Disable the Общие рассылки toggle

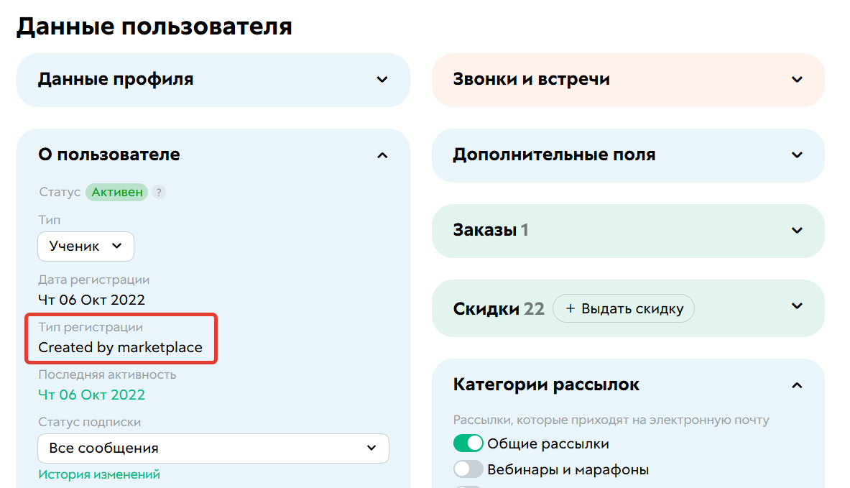[x=468, y=443]
